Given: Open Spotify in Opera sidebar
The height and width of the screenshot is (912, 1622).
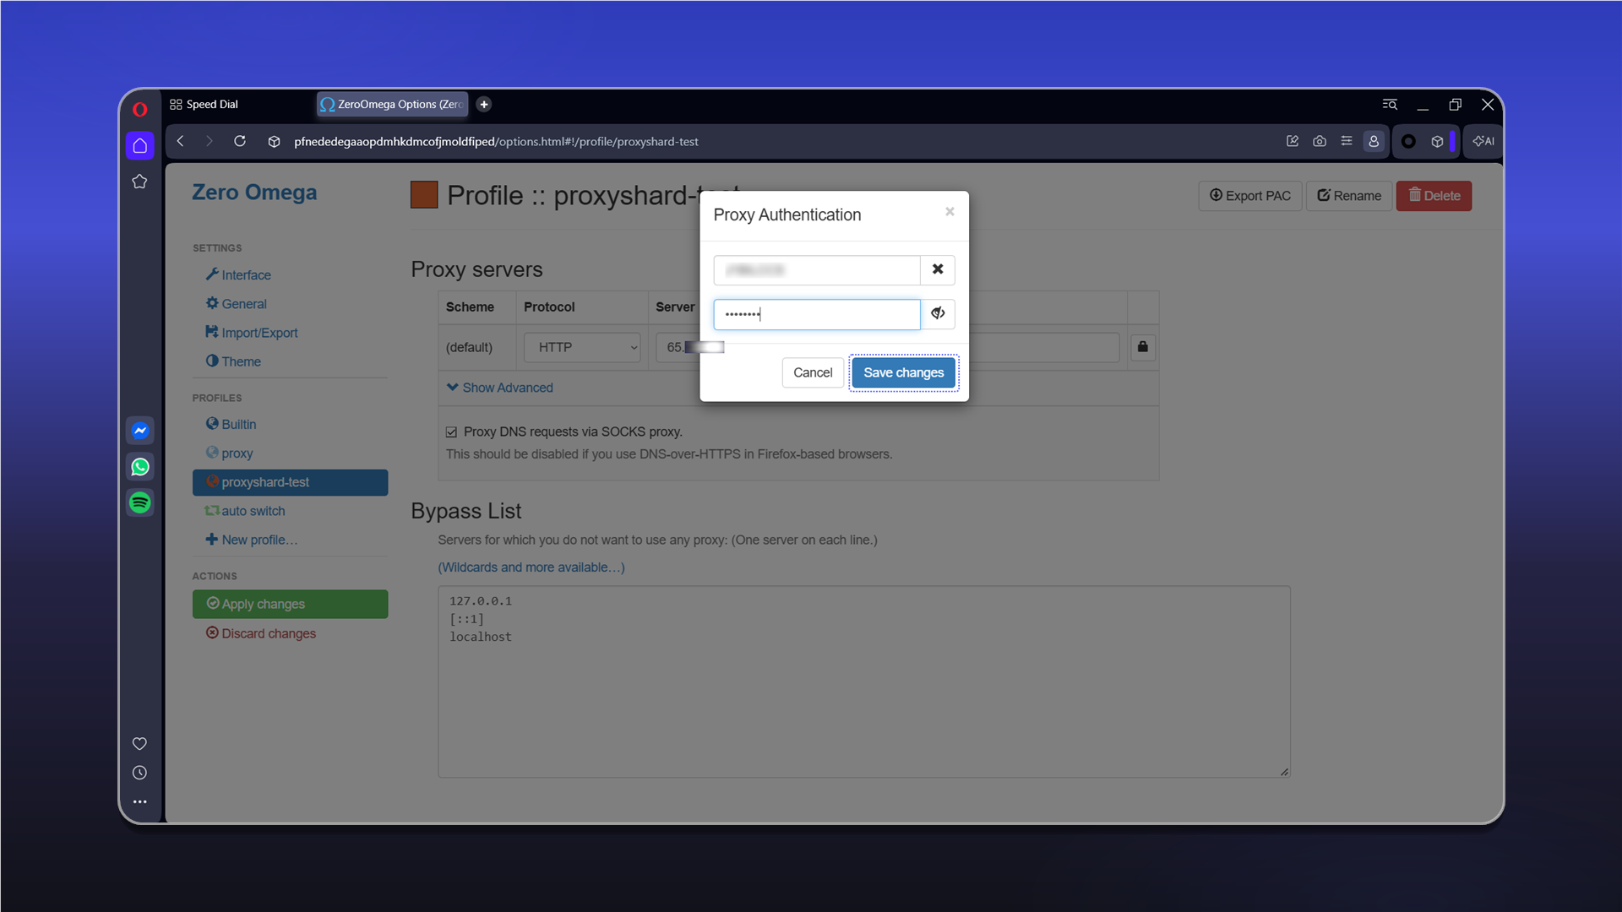Looking at the screenshot, I should pyautogui.click(x=140, y=502).
